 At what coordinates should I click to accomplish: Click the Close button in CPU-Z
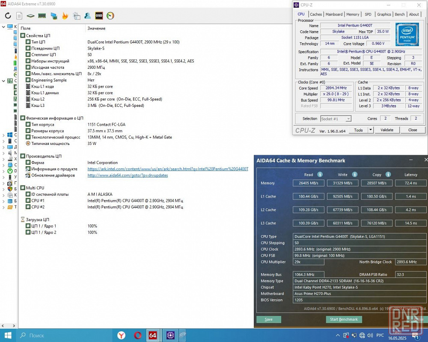tap(413, 130)
